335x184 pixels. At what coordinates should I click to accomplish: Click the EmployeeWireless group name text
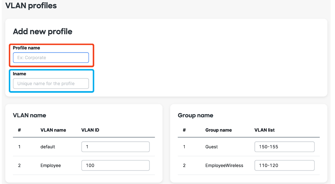(224, 165)
